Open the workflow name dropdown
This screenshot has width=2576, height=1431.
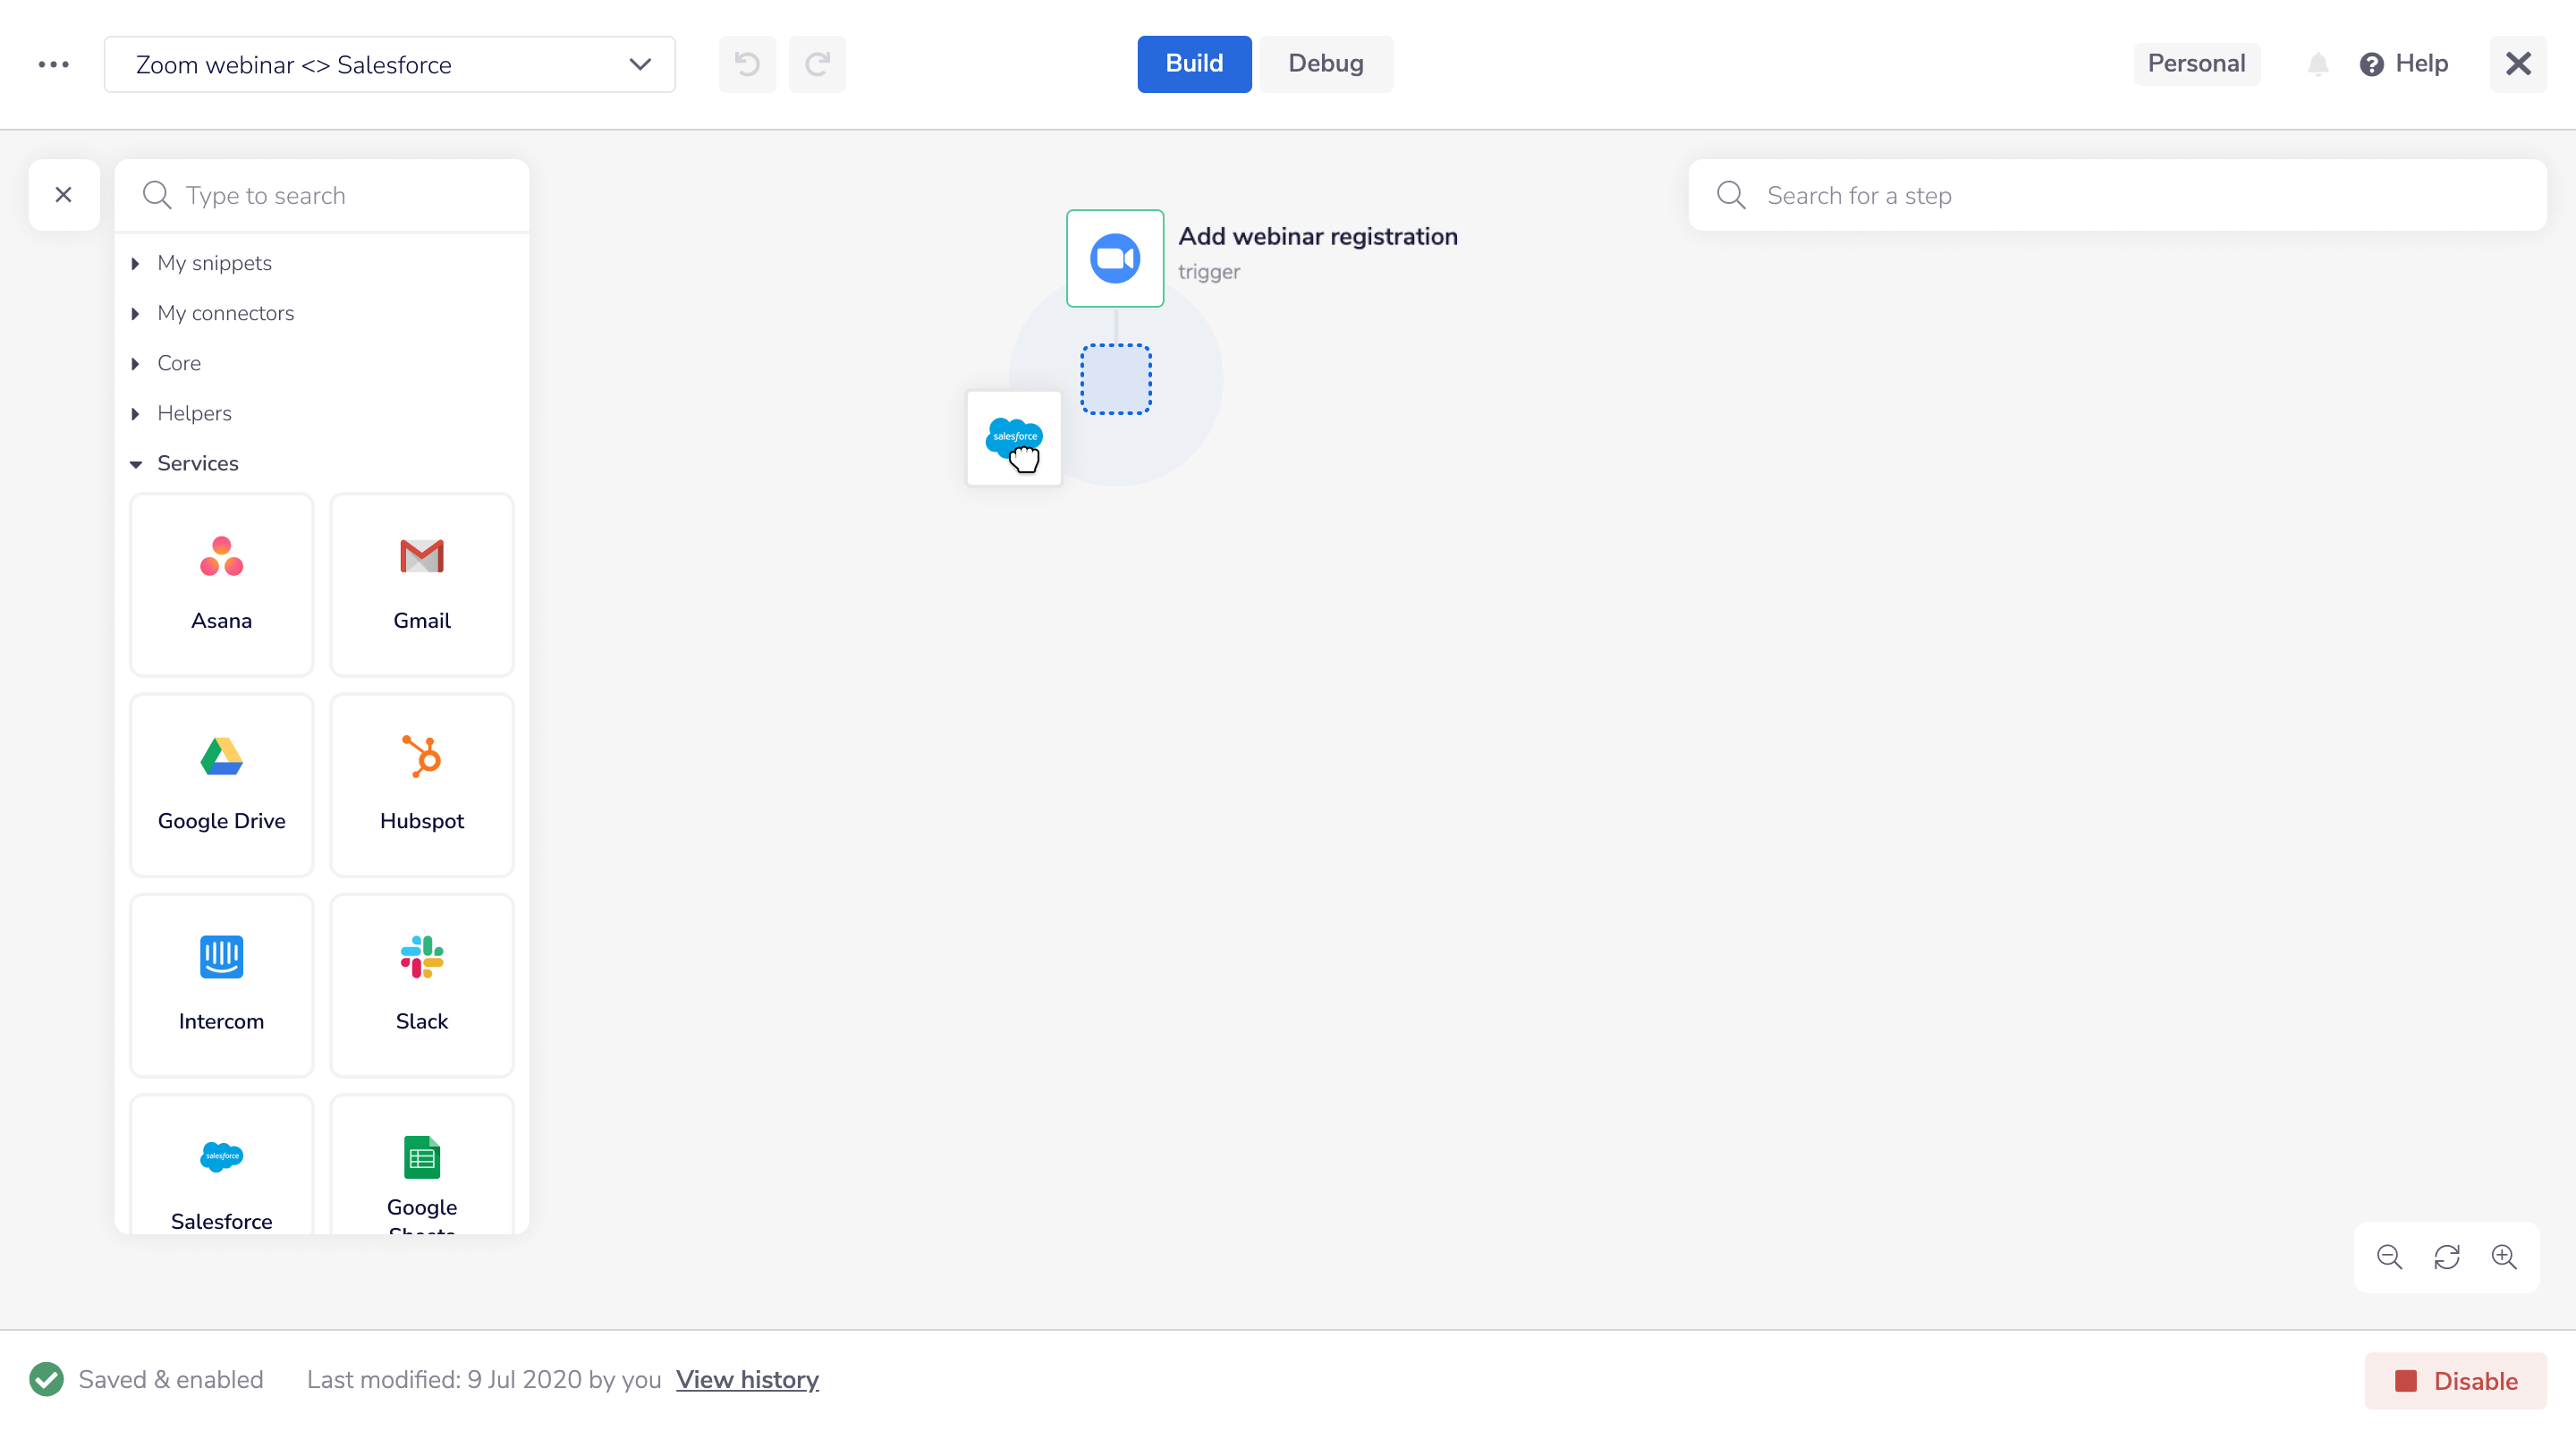coord(389,64)
